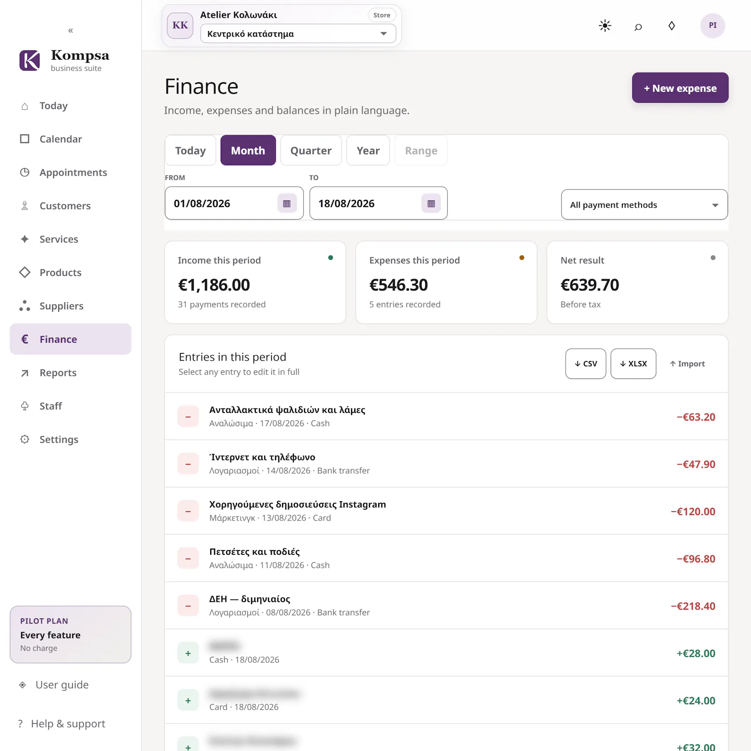The image size is (751, 751).
Task: Click the Services sparkle icon
Action: [25, 239]
